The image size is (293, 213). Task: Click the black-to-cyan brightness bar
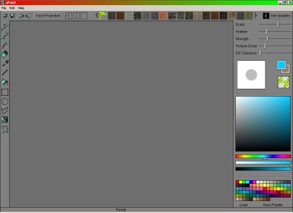263,169
